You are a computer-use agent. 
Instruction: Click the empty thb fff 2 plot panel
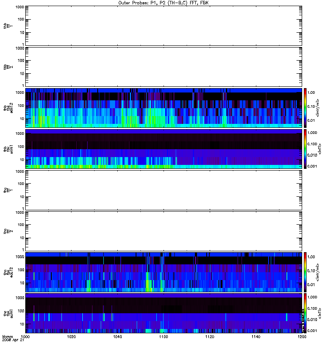click(x=163, y=67)
